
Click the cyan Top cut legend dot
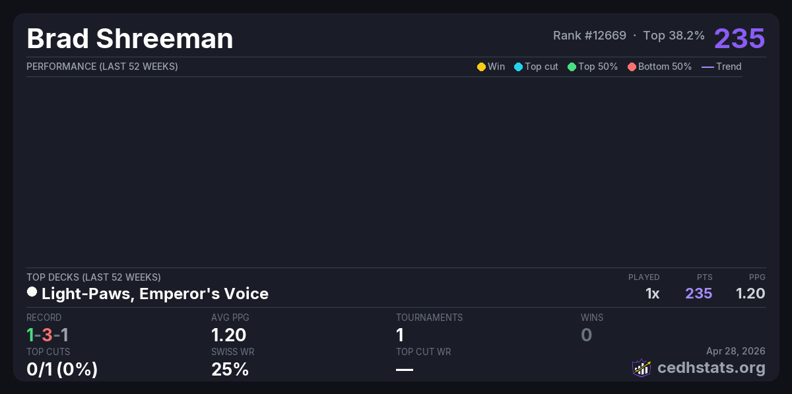tap(518, 67)
